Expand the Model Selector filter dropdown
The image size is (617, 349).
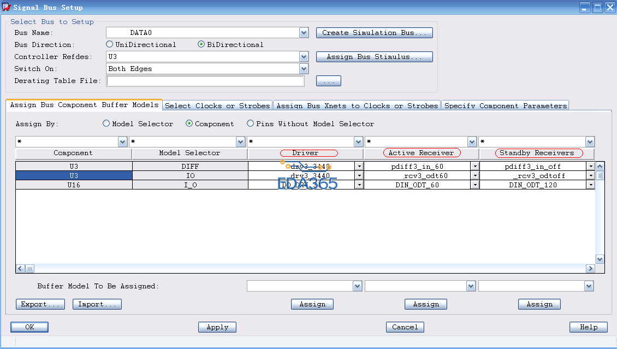pos(240,141)
